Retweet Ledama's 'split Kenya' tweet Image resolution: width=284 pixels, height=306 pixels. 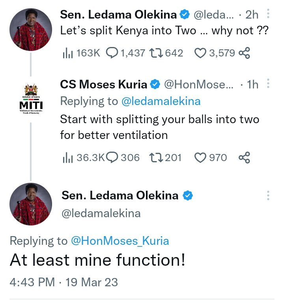(x=157, y=53)
